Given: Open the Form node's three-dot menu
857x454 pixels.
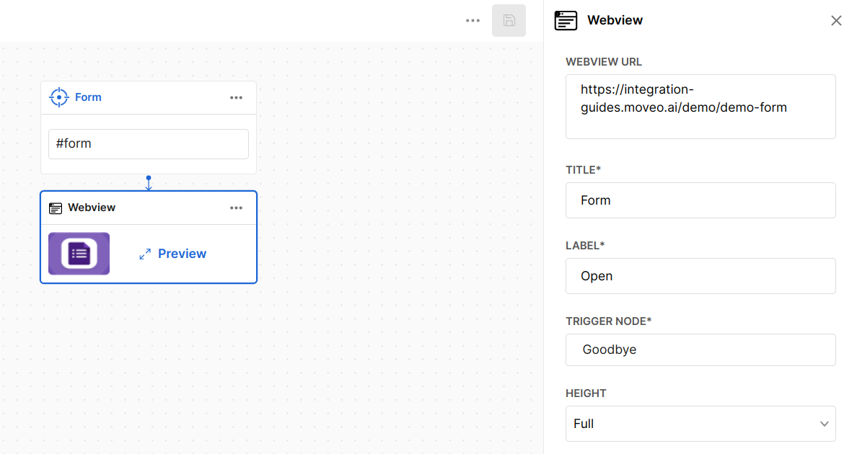Looking at the screenshot, I should pyautogui.click(x=236, y=98).
